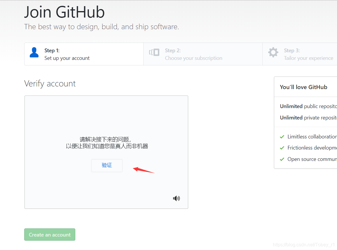The image size is (337, 250).
Task: Click the blue person icon in Step 1
Action: point(34,53)
